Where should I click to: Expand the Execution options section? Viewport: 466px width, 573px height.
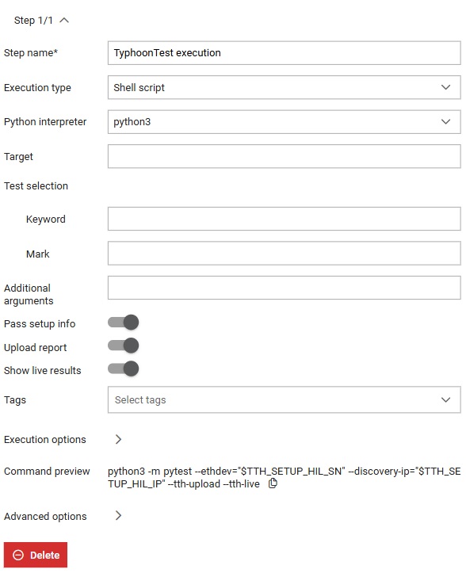coord(45,439)
